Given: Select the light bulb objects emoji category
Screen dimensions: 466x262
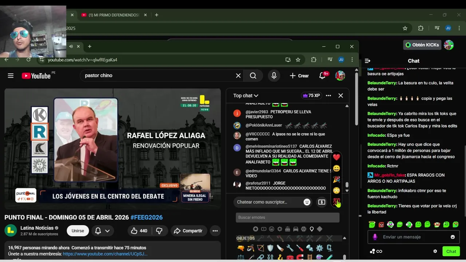Looking at the screenshot, I should (312, 229).
